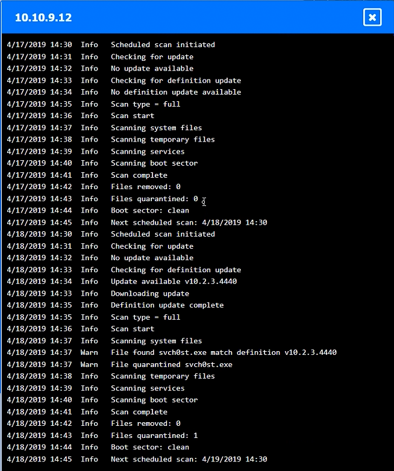Viewport: 394px width, 471px height.
Task: Click the 'File found svch0st.exe match definition' entry
Action: click(x=224, y=352)
